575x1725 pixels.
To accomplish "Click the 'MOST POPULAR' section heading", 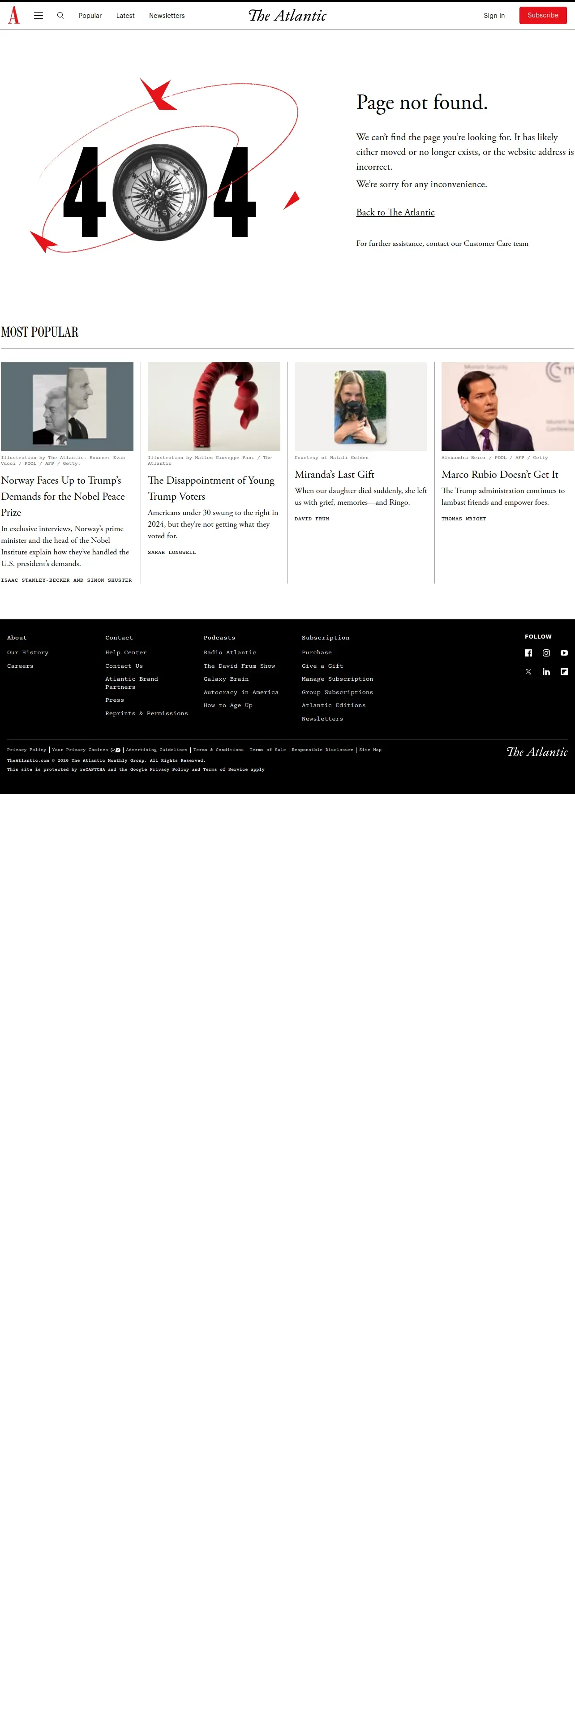I will [x=39, y=332].
